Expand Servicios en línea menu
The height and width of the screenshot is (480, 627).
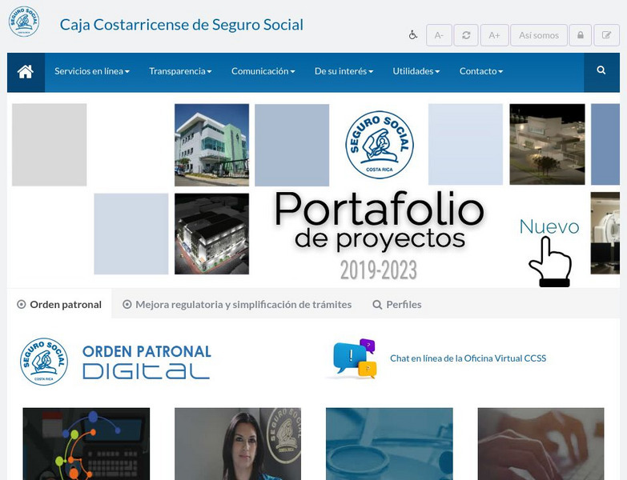pos(92,71)
